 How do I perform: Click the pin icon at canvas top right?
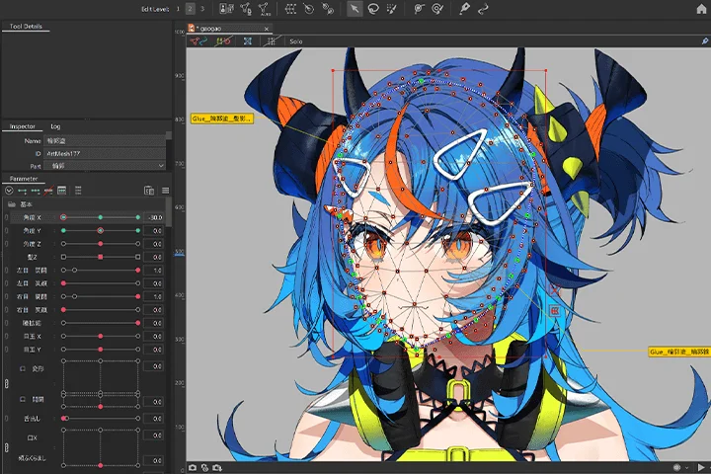tap(705, 41)
